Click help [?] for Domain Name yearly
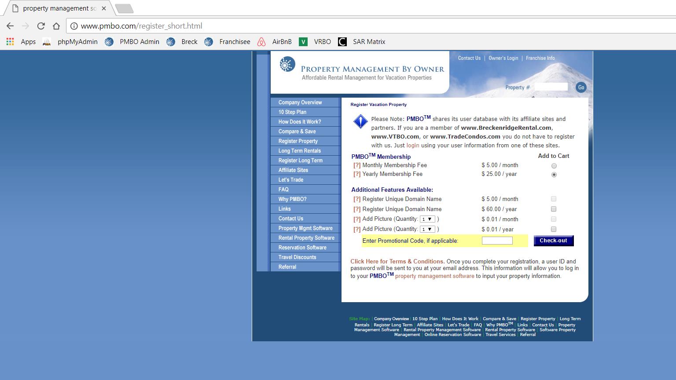Screen dimensions: 676x380 click(x=357, y=209)
